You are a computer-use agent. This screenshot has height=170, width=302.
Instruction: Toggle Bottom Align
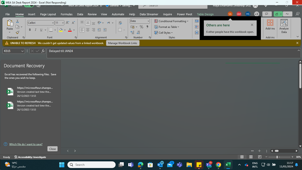point(93,23)
